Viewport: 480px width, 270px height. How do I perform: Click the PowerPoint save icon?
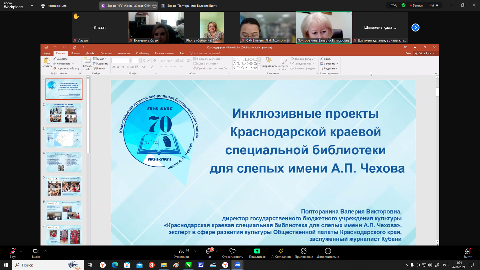pyautogui.click(x=46, y=47)
